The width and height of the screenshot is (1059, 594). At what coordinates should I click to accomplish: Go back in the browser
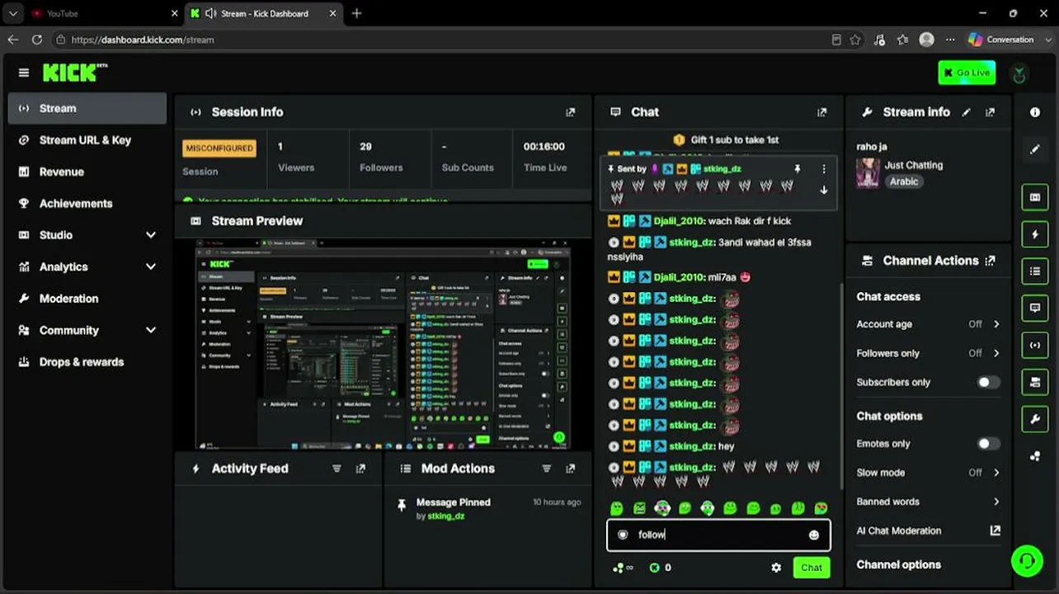(x=13, y=40)
